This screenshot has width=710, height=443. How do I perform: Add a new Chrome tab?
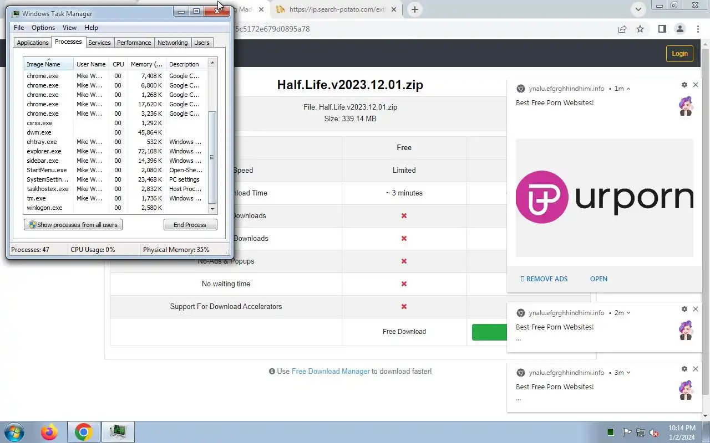pyautogui.click(x=414, y=9)
